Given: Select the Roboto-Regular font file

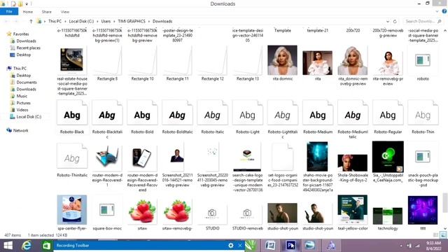Looking at the screenshot, I should [x=388, y=117].
